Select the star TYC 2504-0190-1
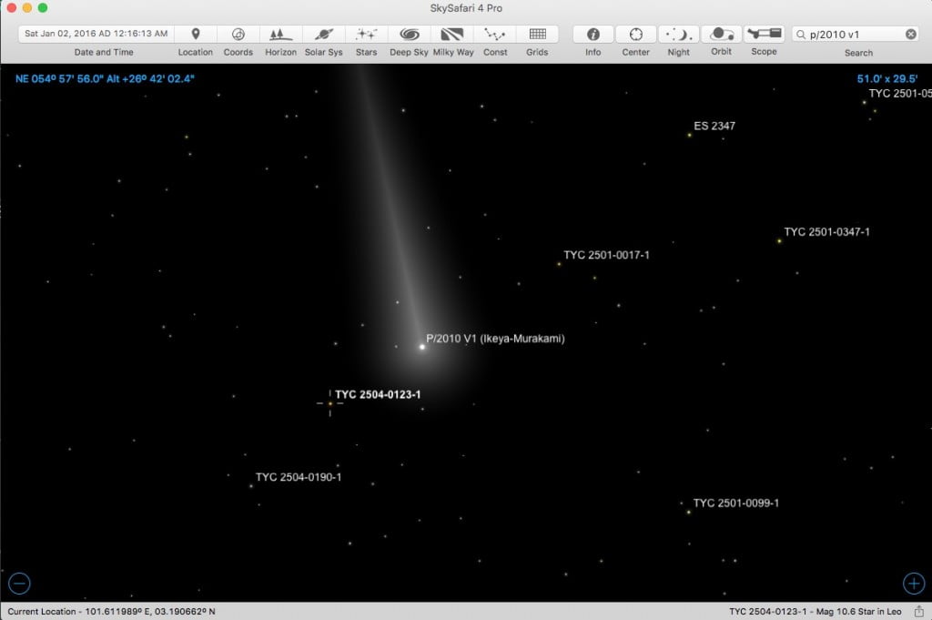 click(251, 486)
